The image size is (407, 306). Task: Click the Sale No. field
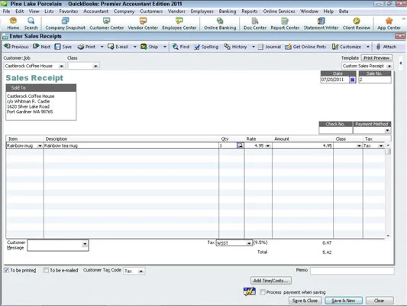point(375,80)
